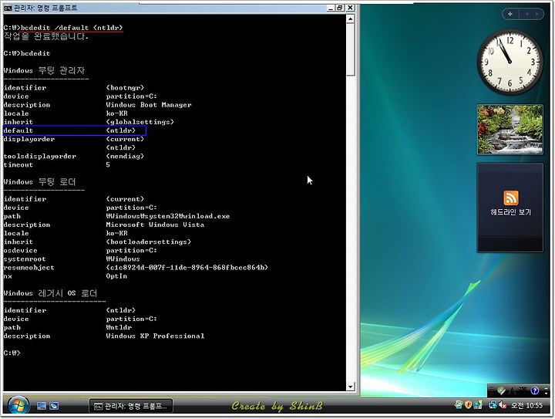
Task: Open the network connection tray icon
Action: tap(493, 404)
